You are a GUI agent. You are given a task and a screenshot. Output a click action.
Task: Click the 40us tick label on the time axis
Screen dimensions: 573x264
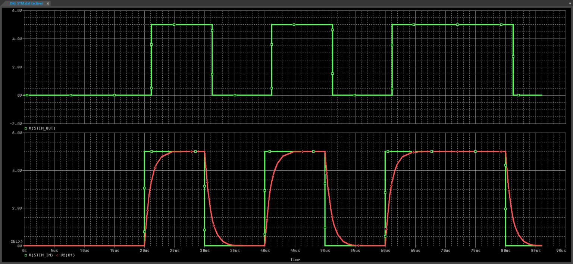(x=265, y=251)
